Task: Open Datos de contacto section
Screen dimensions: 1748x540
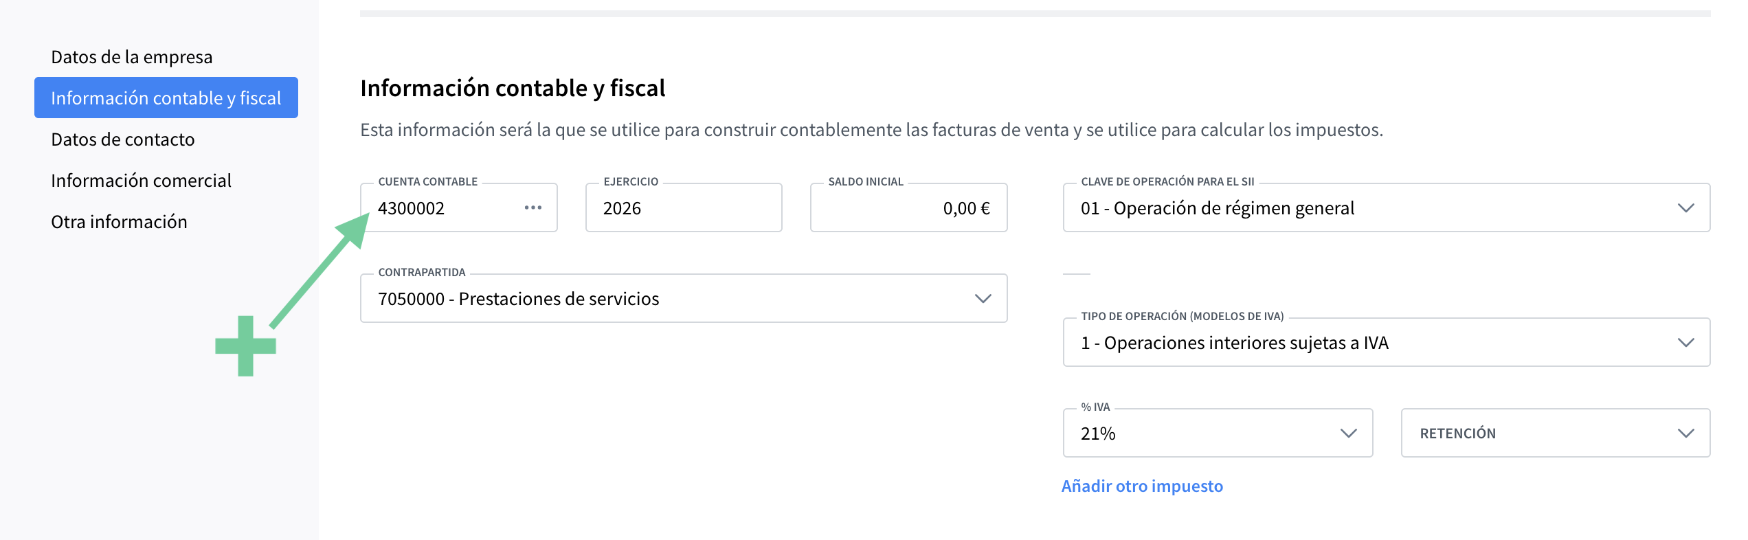Action: point(123,139)
